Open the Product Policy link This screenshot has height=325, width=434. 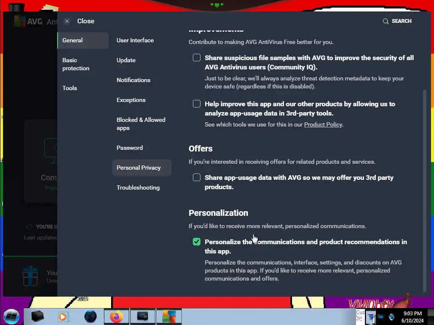point(323,125)
